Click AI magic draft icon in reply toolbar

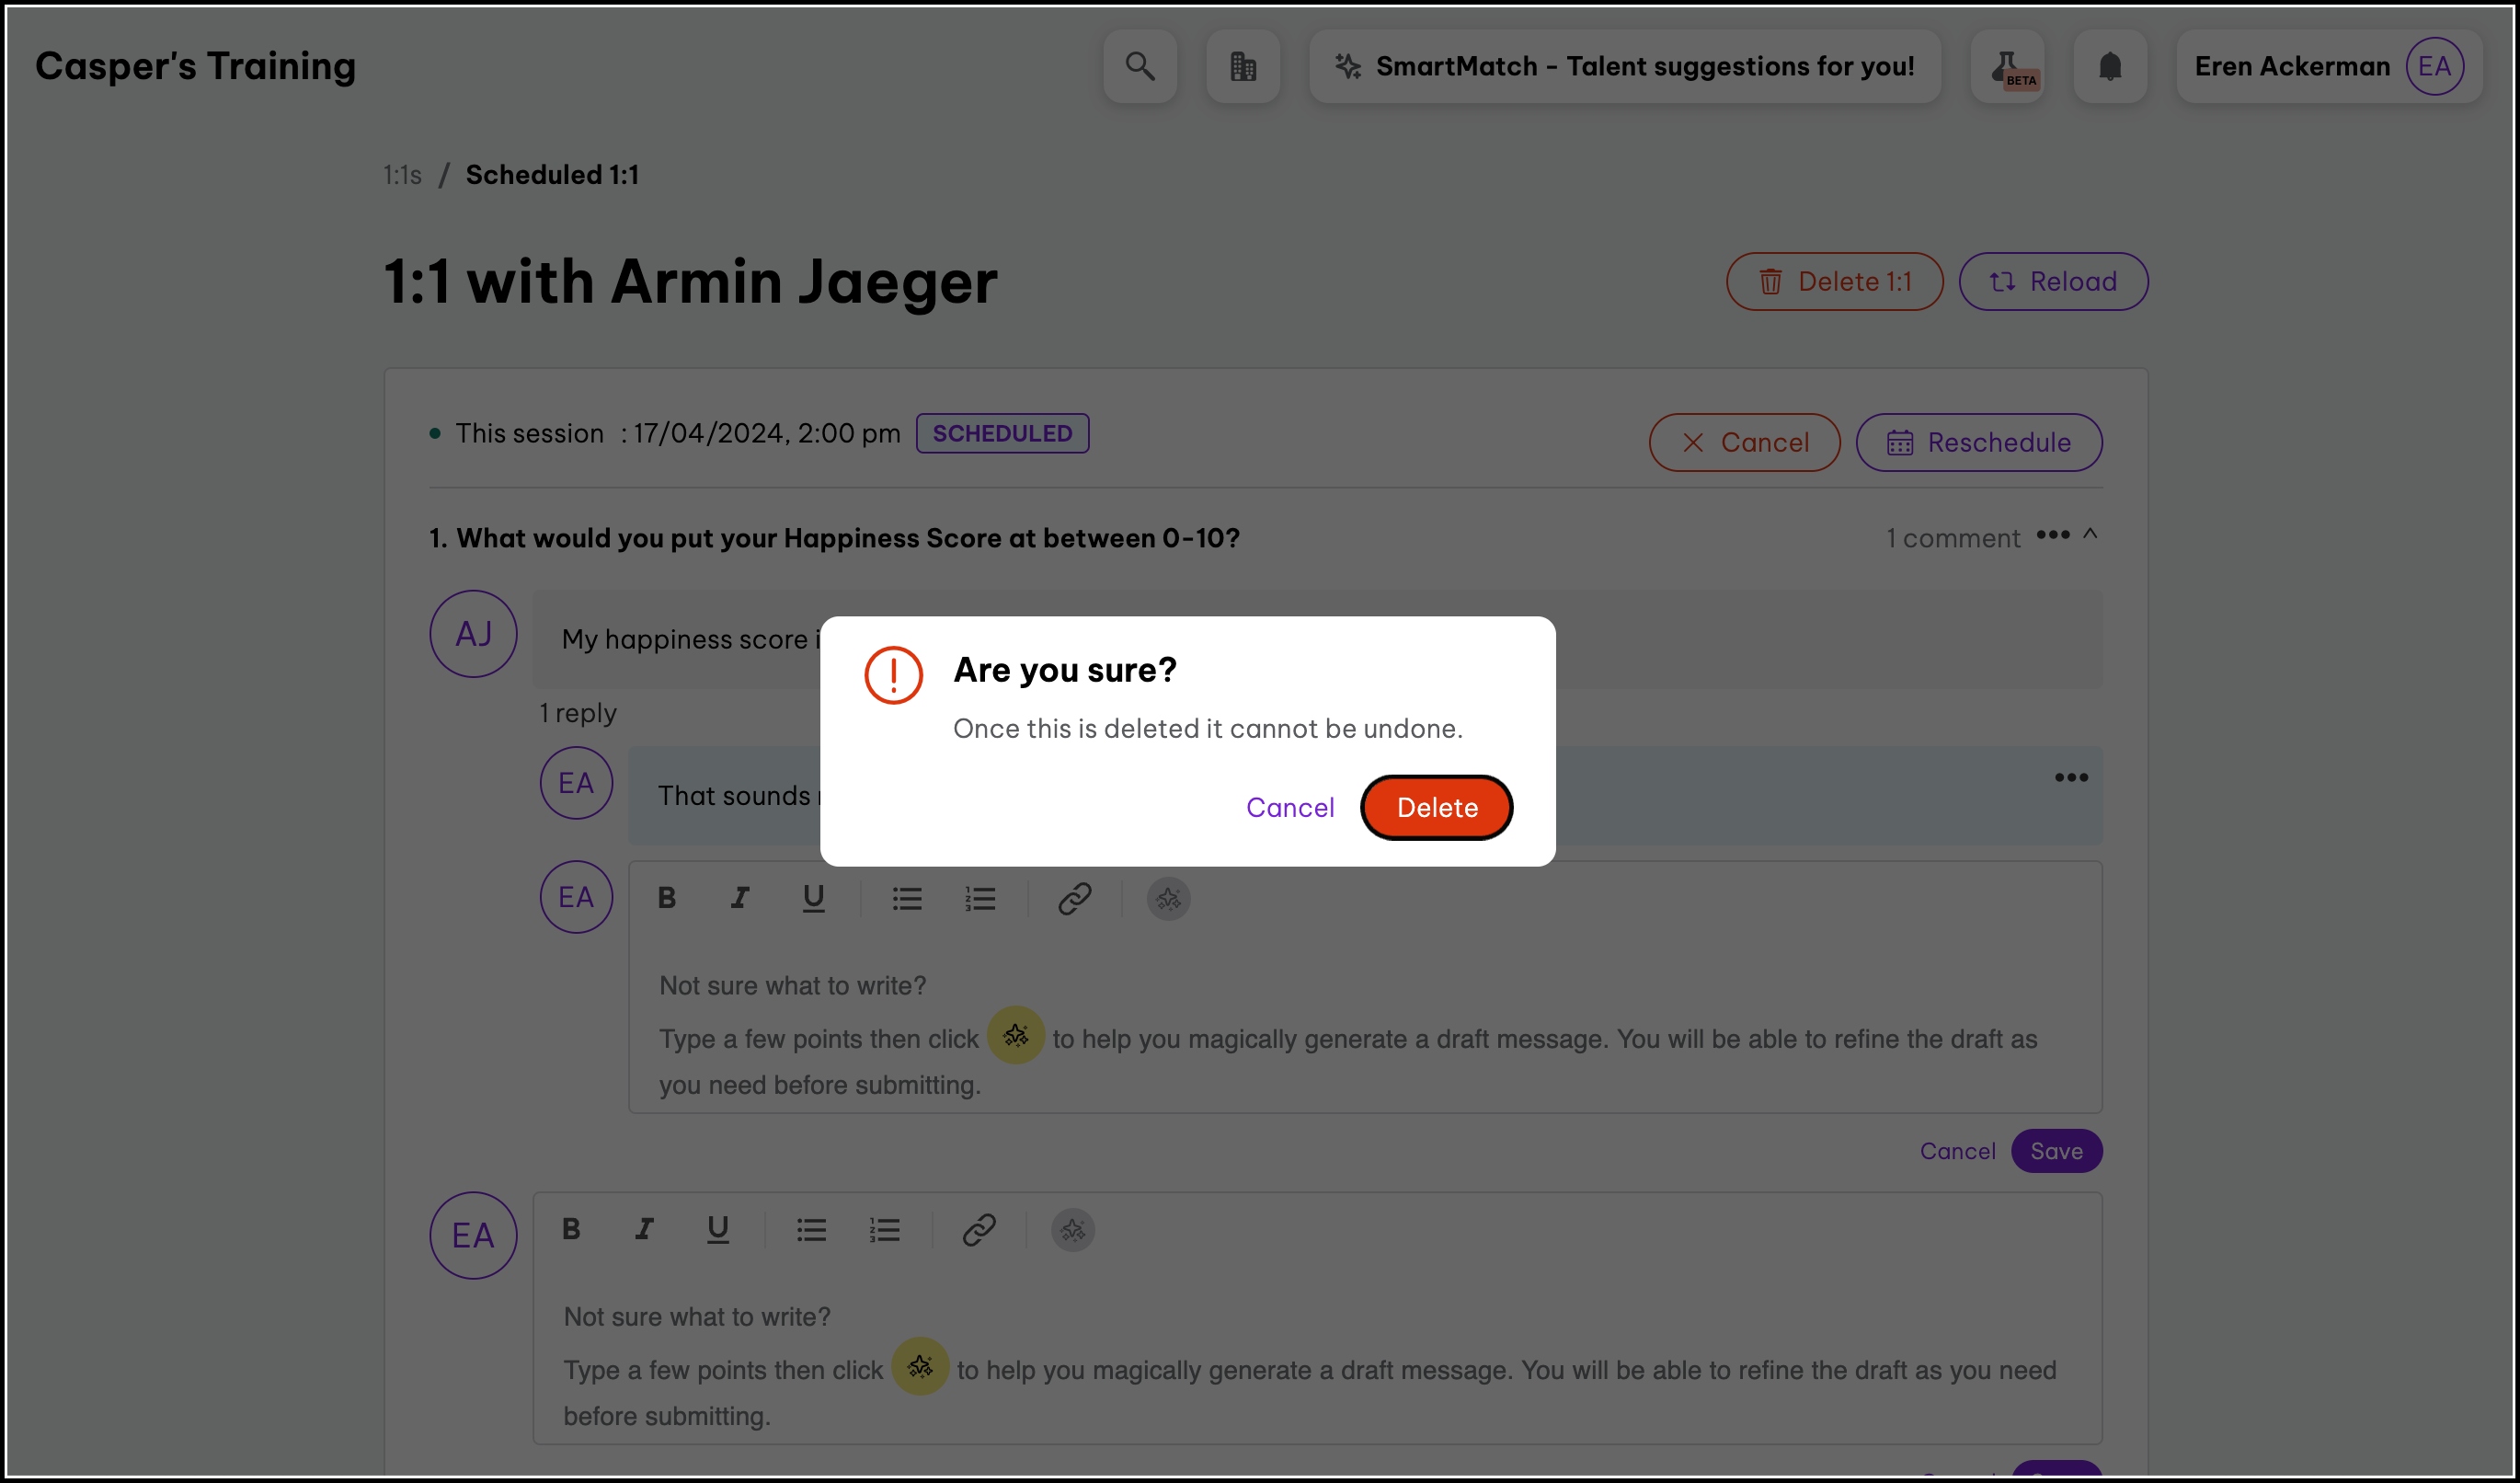pyautogui.click(x=1168, y=899)
